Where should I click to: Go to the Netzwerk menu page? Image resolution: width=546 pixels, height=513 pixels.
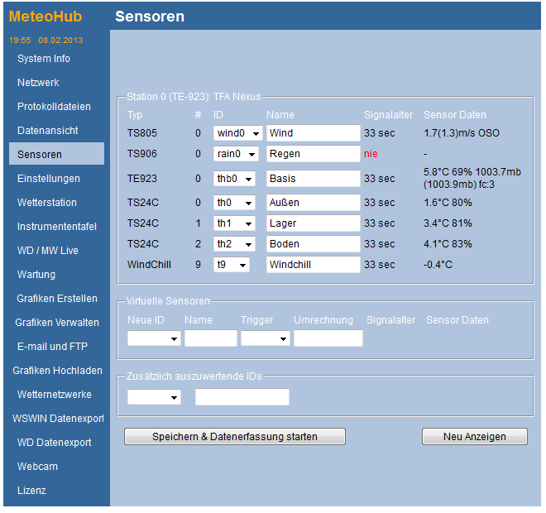[38, 83]
